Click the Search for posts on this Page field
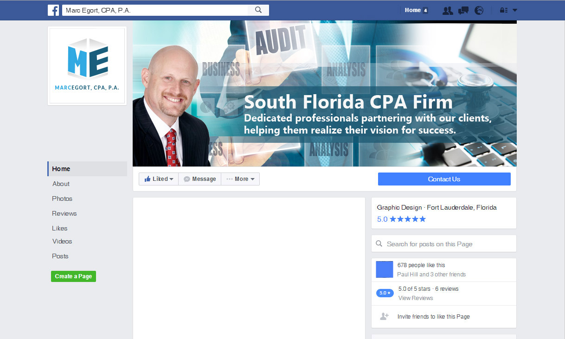This screenshot has width=565, height=339. 444,244
